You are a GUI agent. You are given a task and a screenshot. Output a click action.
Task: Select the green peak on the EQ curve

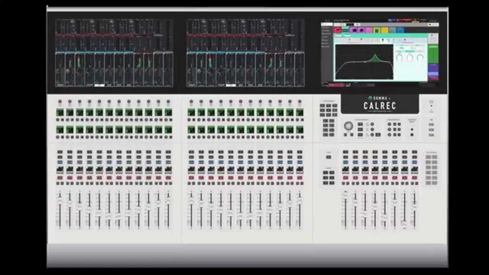tap(375, 58)
